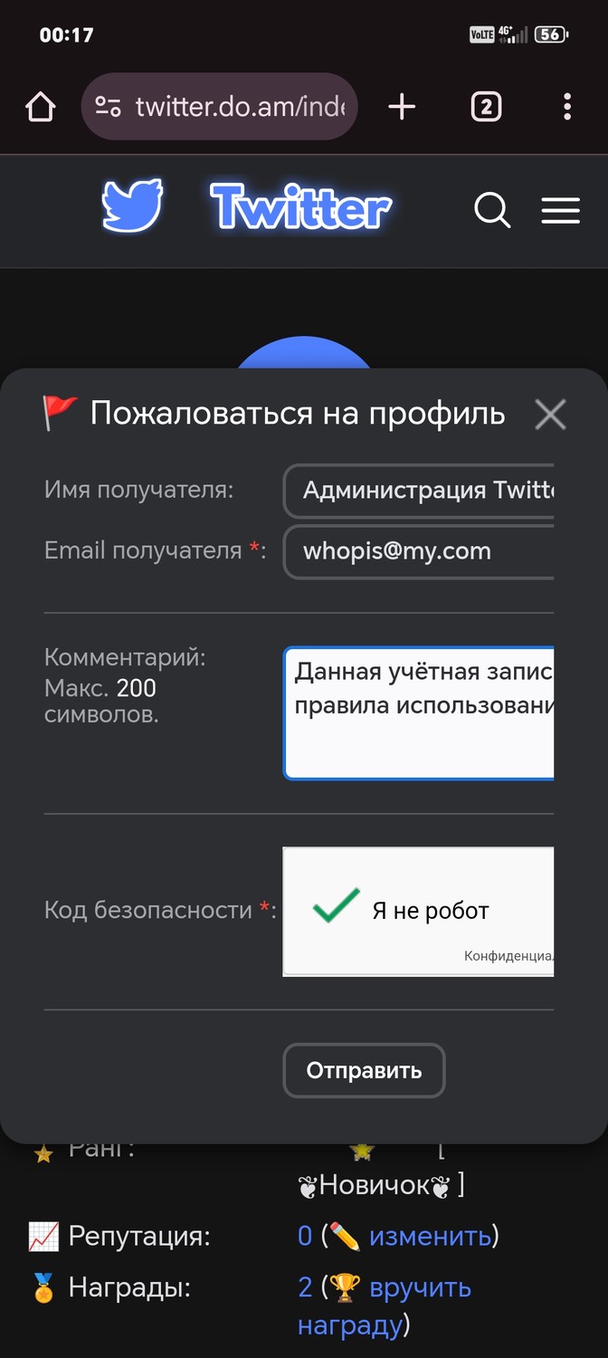
Task: Open the awards count link 2
Action: tap(306, 1286)
